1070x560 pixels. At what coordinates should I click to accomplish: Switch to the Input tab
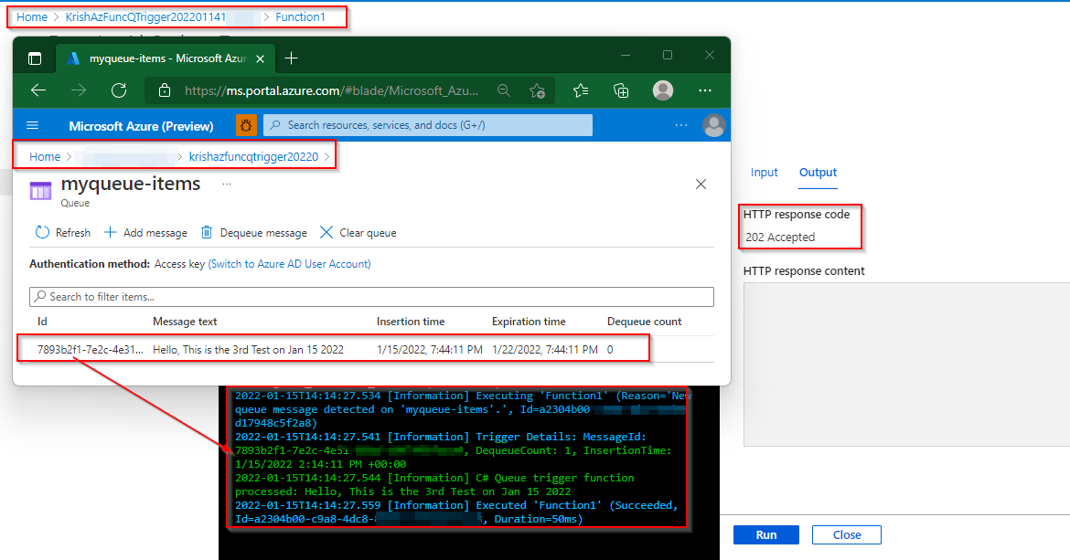[765, 173]
